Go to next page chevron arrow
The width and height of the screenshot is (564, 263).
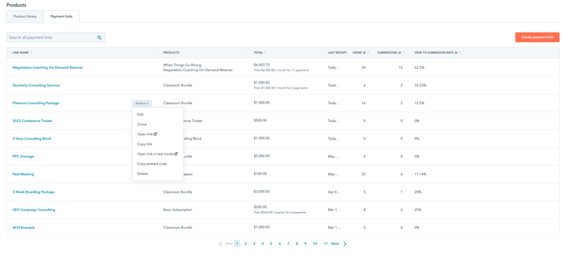tap(345, 243)
